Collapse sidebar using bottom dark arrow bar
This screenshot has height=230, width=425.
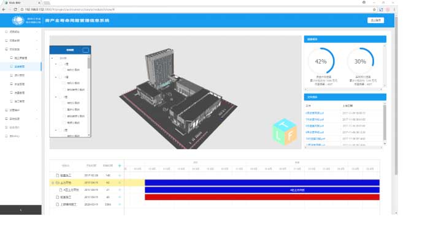(21, 210)
